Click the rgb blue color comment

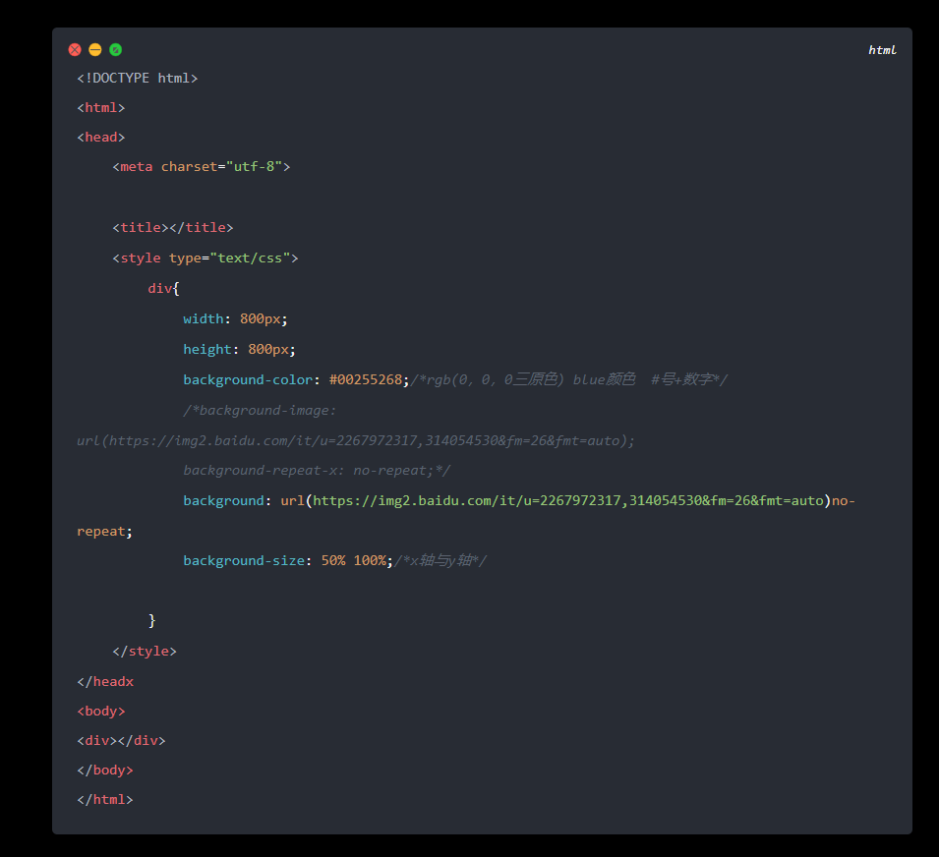pos(568,379)
